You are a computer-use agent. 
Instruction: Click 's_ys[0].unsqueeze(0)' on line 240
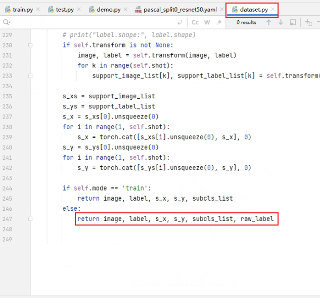click(122, 147)
